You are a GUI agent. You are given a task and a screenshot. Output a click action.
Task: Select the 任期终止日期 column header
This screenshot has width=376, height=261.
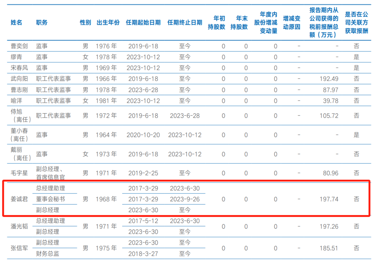(185, 23)
